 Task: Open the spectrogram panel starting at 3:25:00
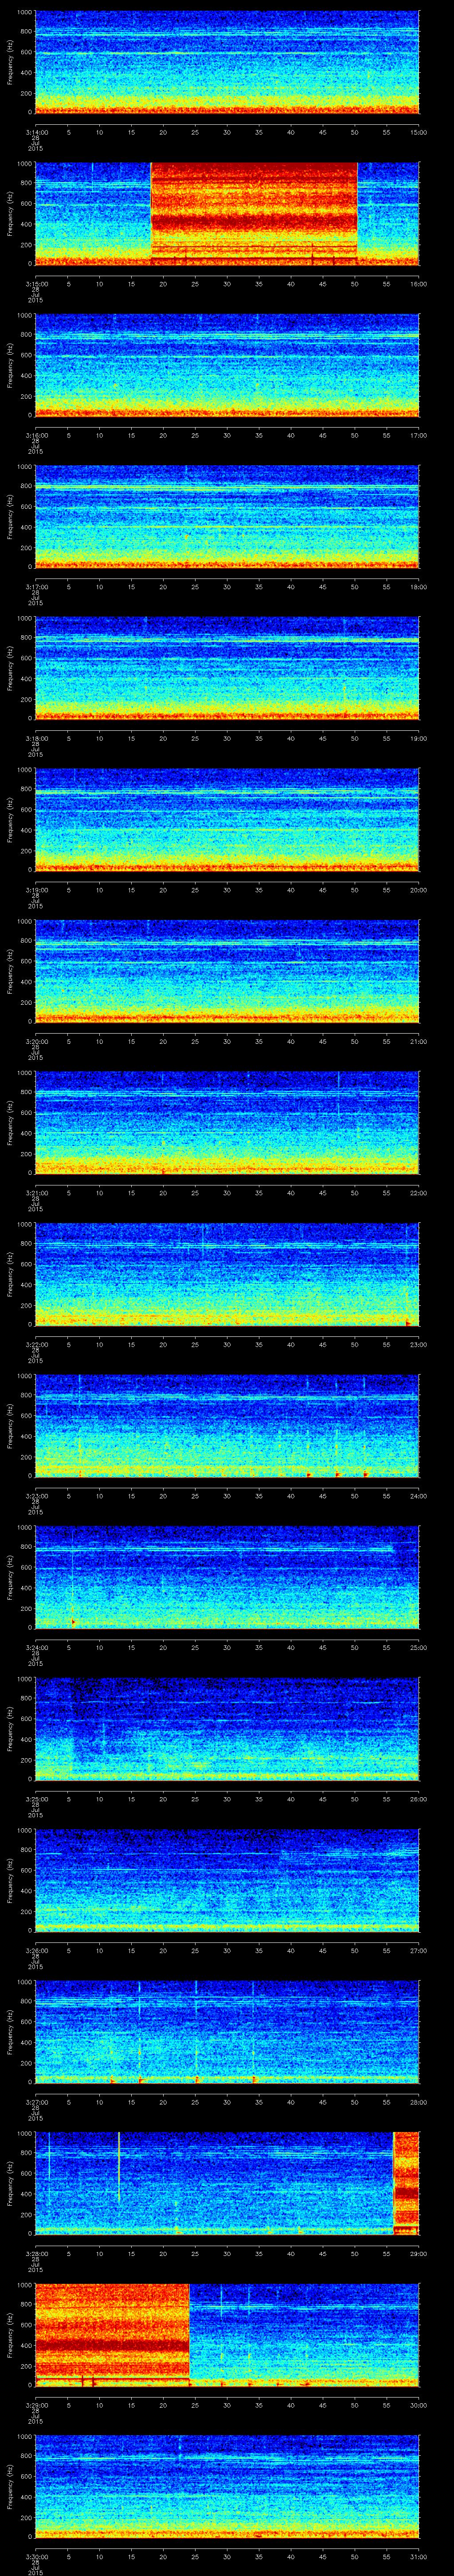[x=227, y=1729]
